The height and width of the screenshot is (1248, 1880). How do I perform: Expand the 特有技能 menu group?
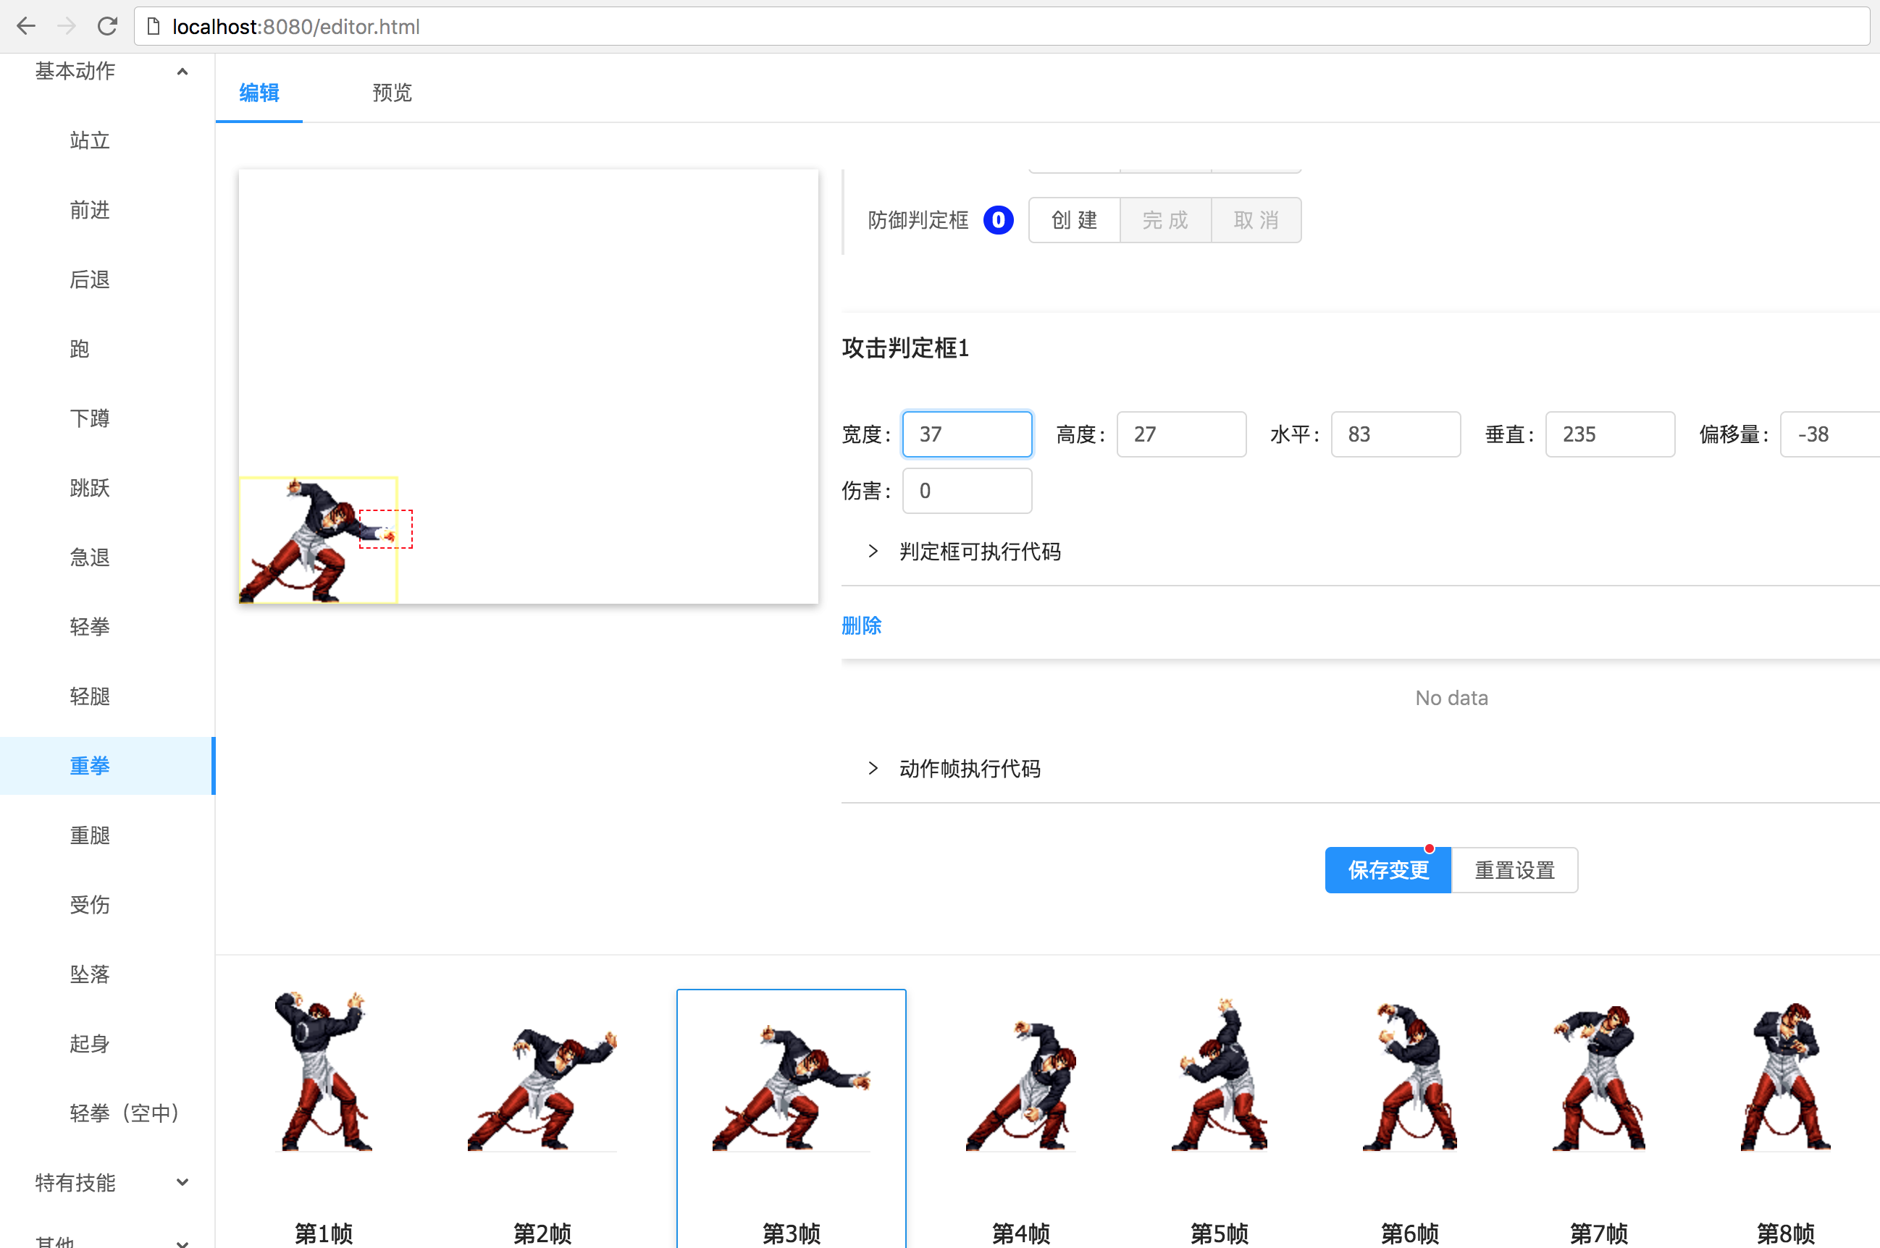click(110, 1183)
